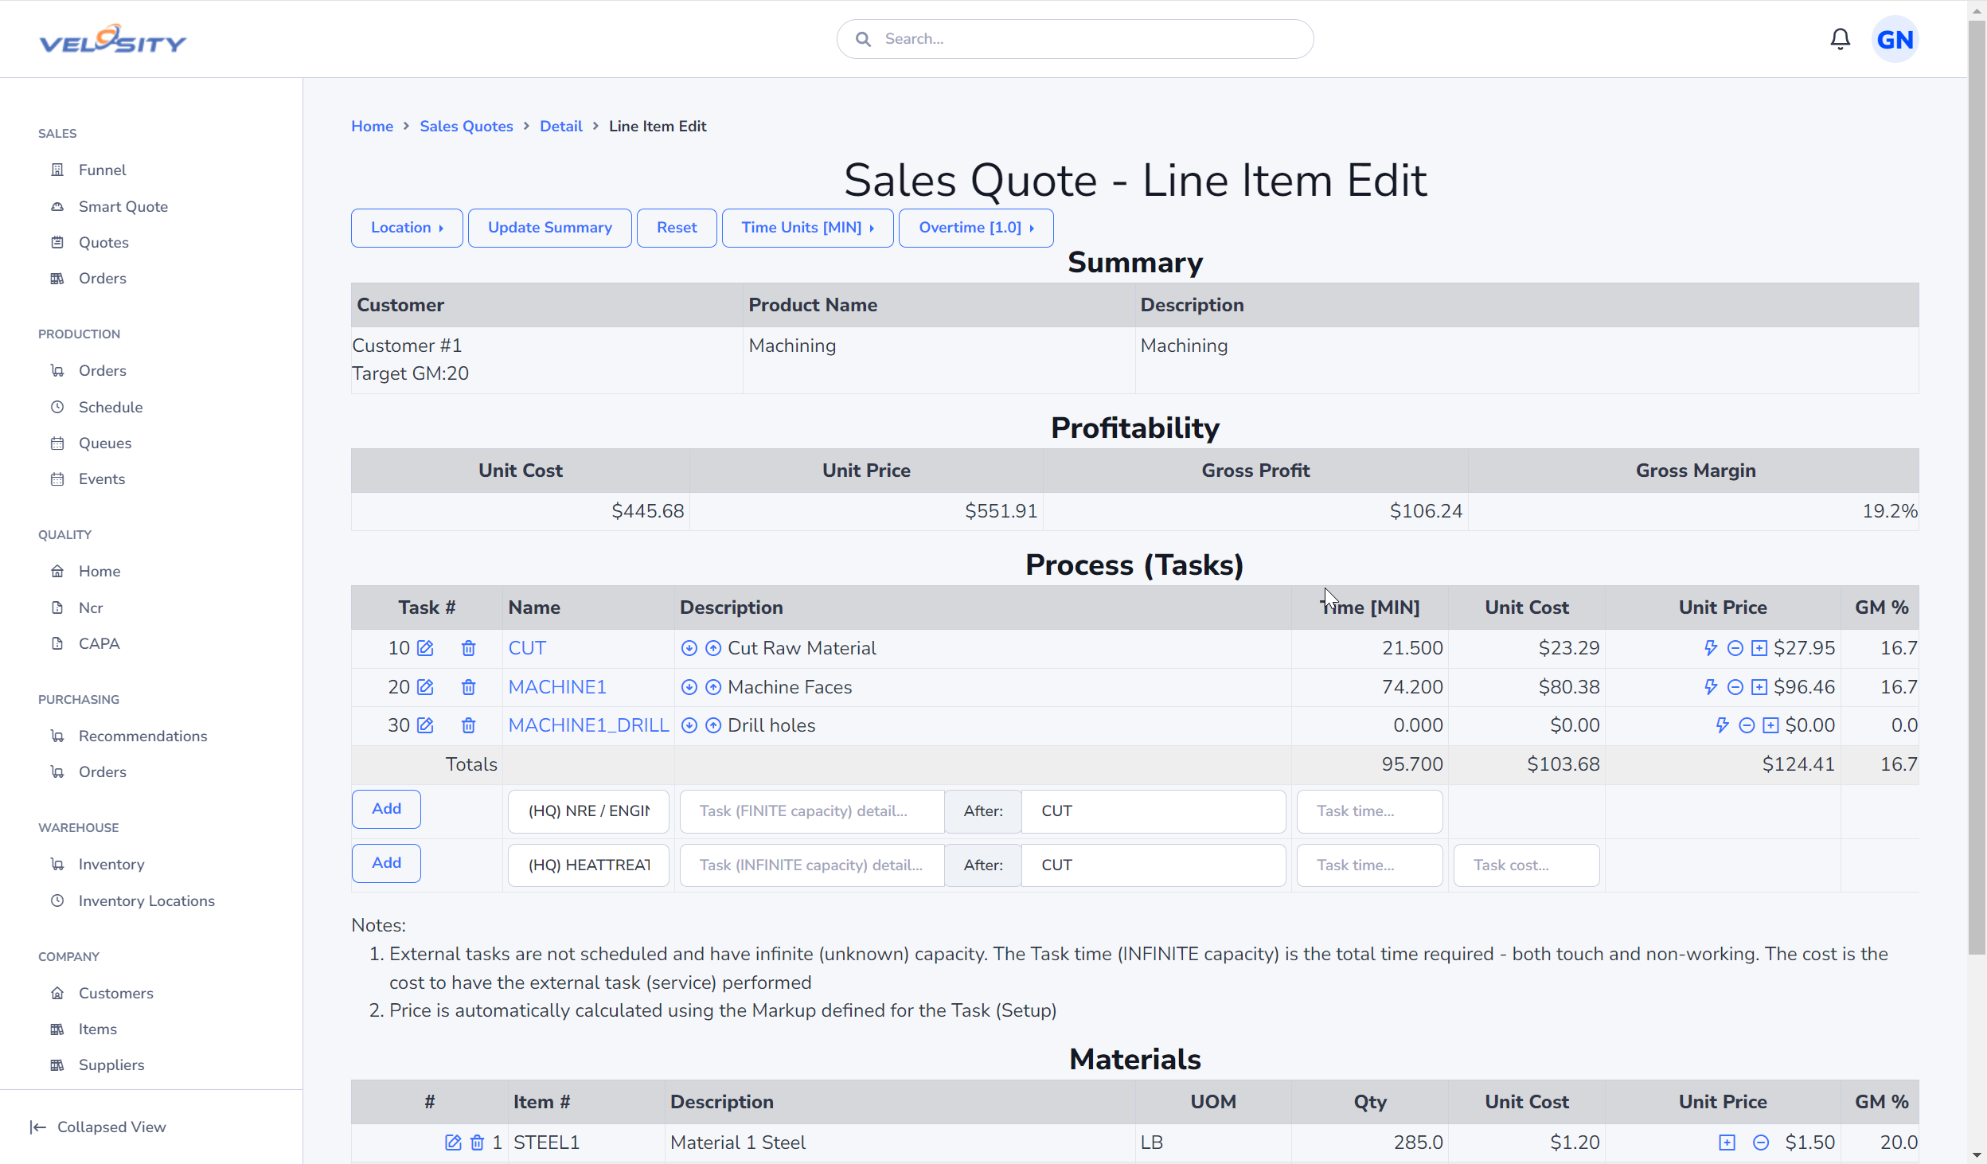Open Inventory Locations in Warehouse
1987x1164 pixels.
[146, 900]
